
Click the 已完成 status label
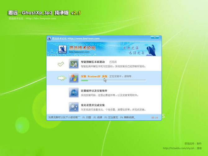coord(113,62)
